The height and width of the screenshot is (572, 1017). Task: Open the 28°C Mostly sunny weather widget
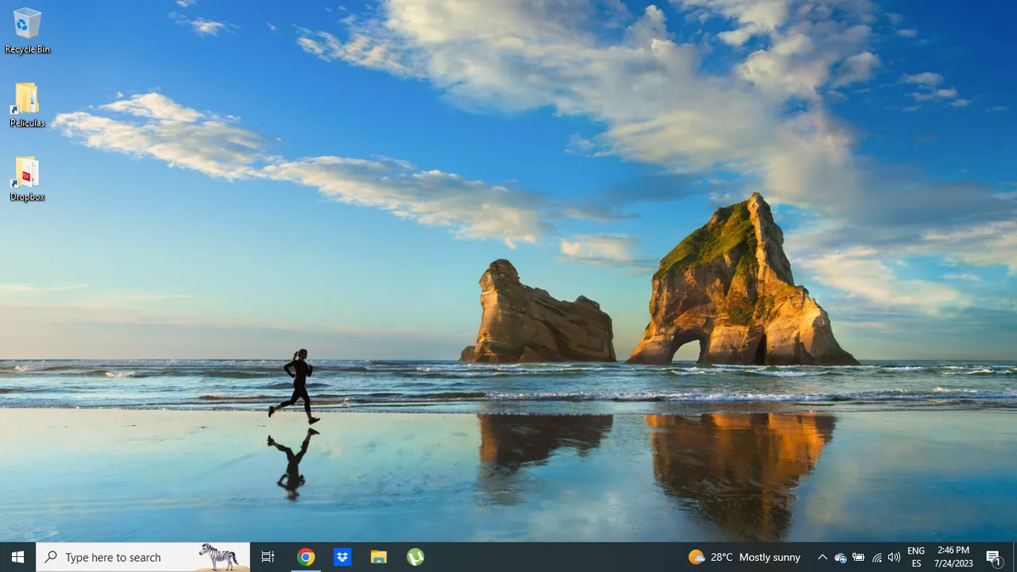[744, 557]
